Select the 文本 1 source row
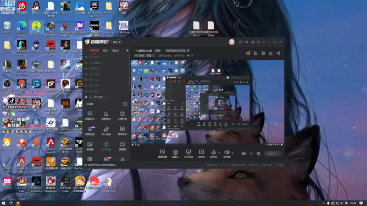Screen dimensions: 367x206 106,97
